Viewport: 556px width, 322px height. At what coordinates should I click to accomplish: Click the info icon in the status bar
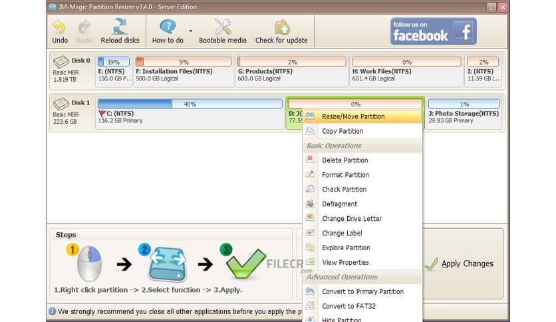point(52,311)
